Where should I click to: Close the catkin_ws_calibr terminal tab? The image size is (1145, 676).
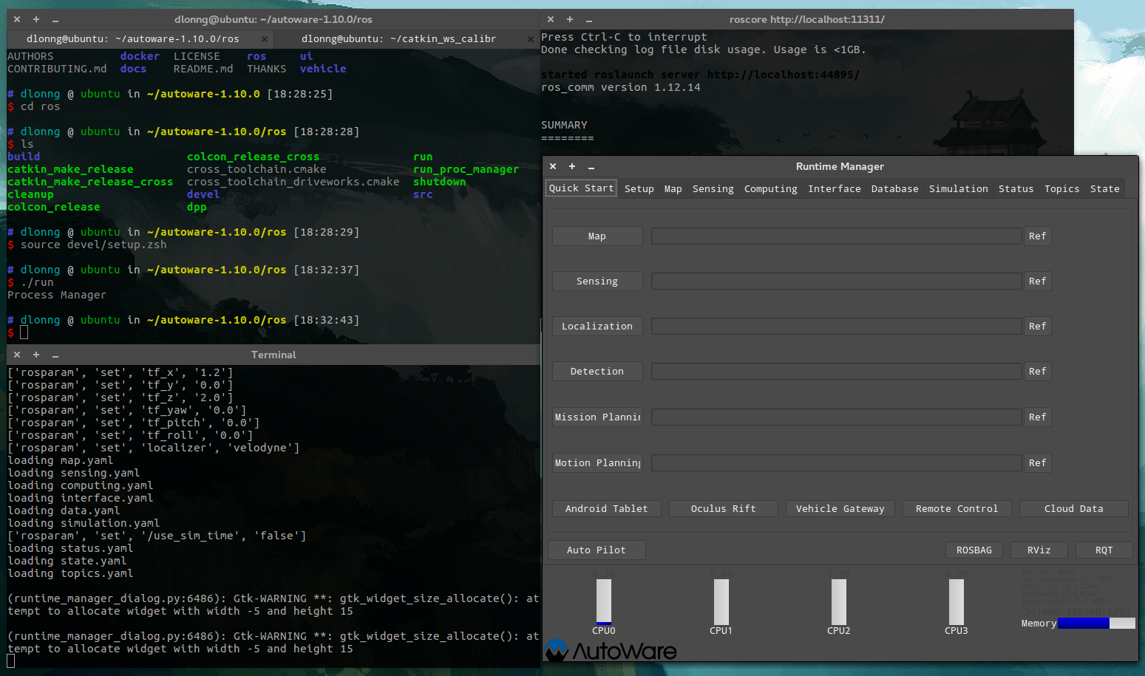click(530, 39)
